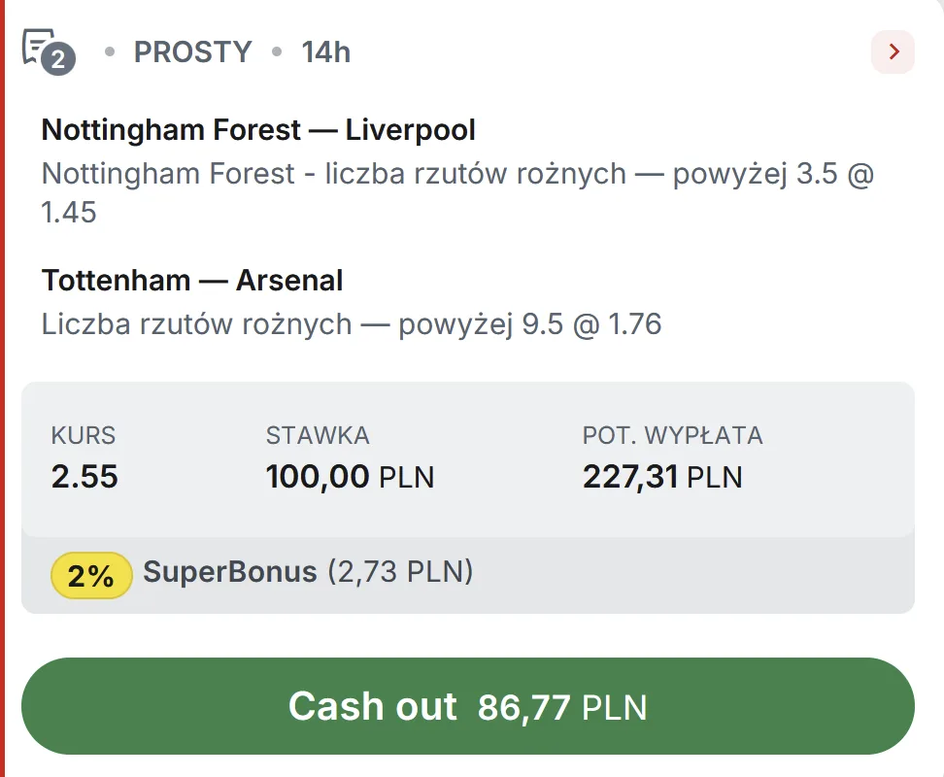The image size is (944, 777).
Task: Select the yellow 2% SuperBonus badge
Action: tap(91, 575)
